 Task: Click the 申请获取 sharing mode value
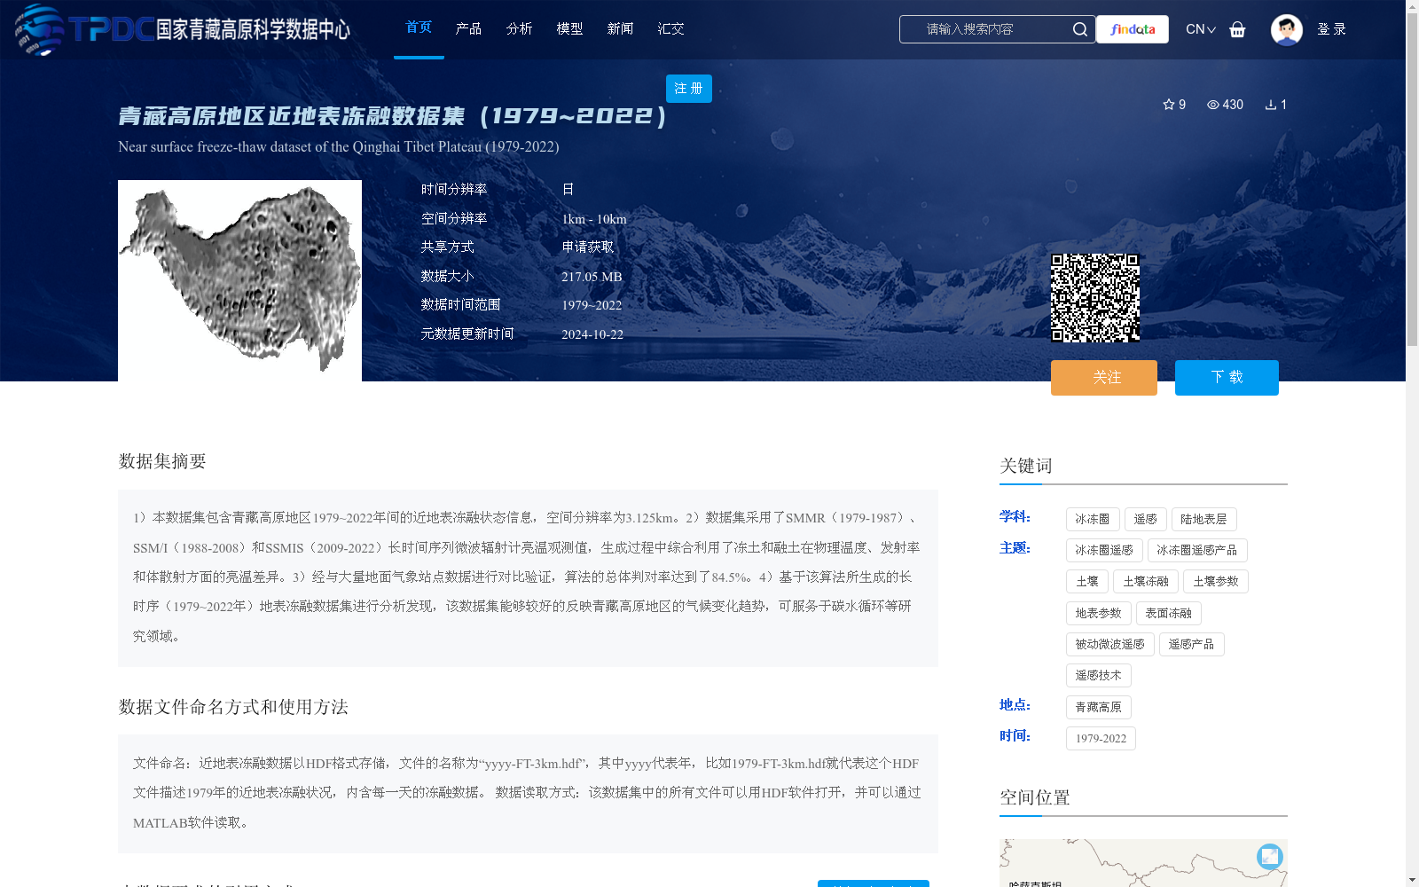[x=588, y=247]
